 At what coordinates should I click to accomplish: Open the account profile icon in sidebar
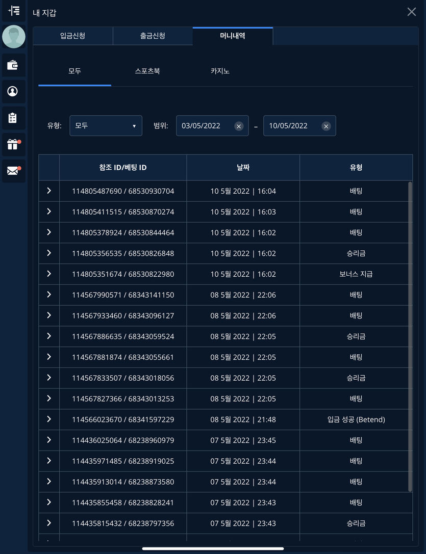[x=13, y=92]
